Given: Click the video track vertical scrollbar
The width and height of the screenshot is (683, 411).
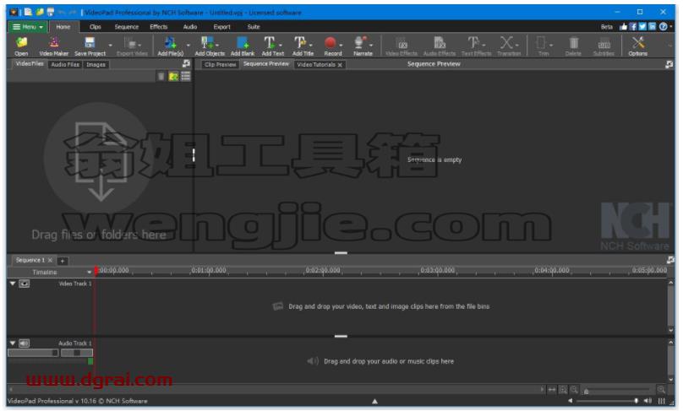Looking at the screenshot, I should pyautogui.click(x=670, y=306).
